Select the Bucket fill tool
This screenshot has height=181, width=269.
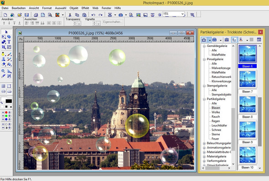pos(9,64)
